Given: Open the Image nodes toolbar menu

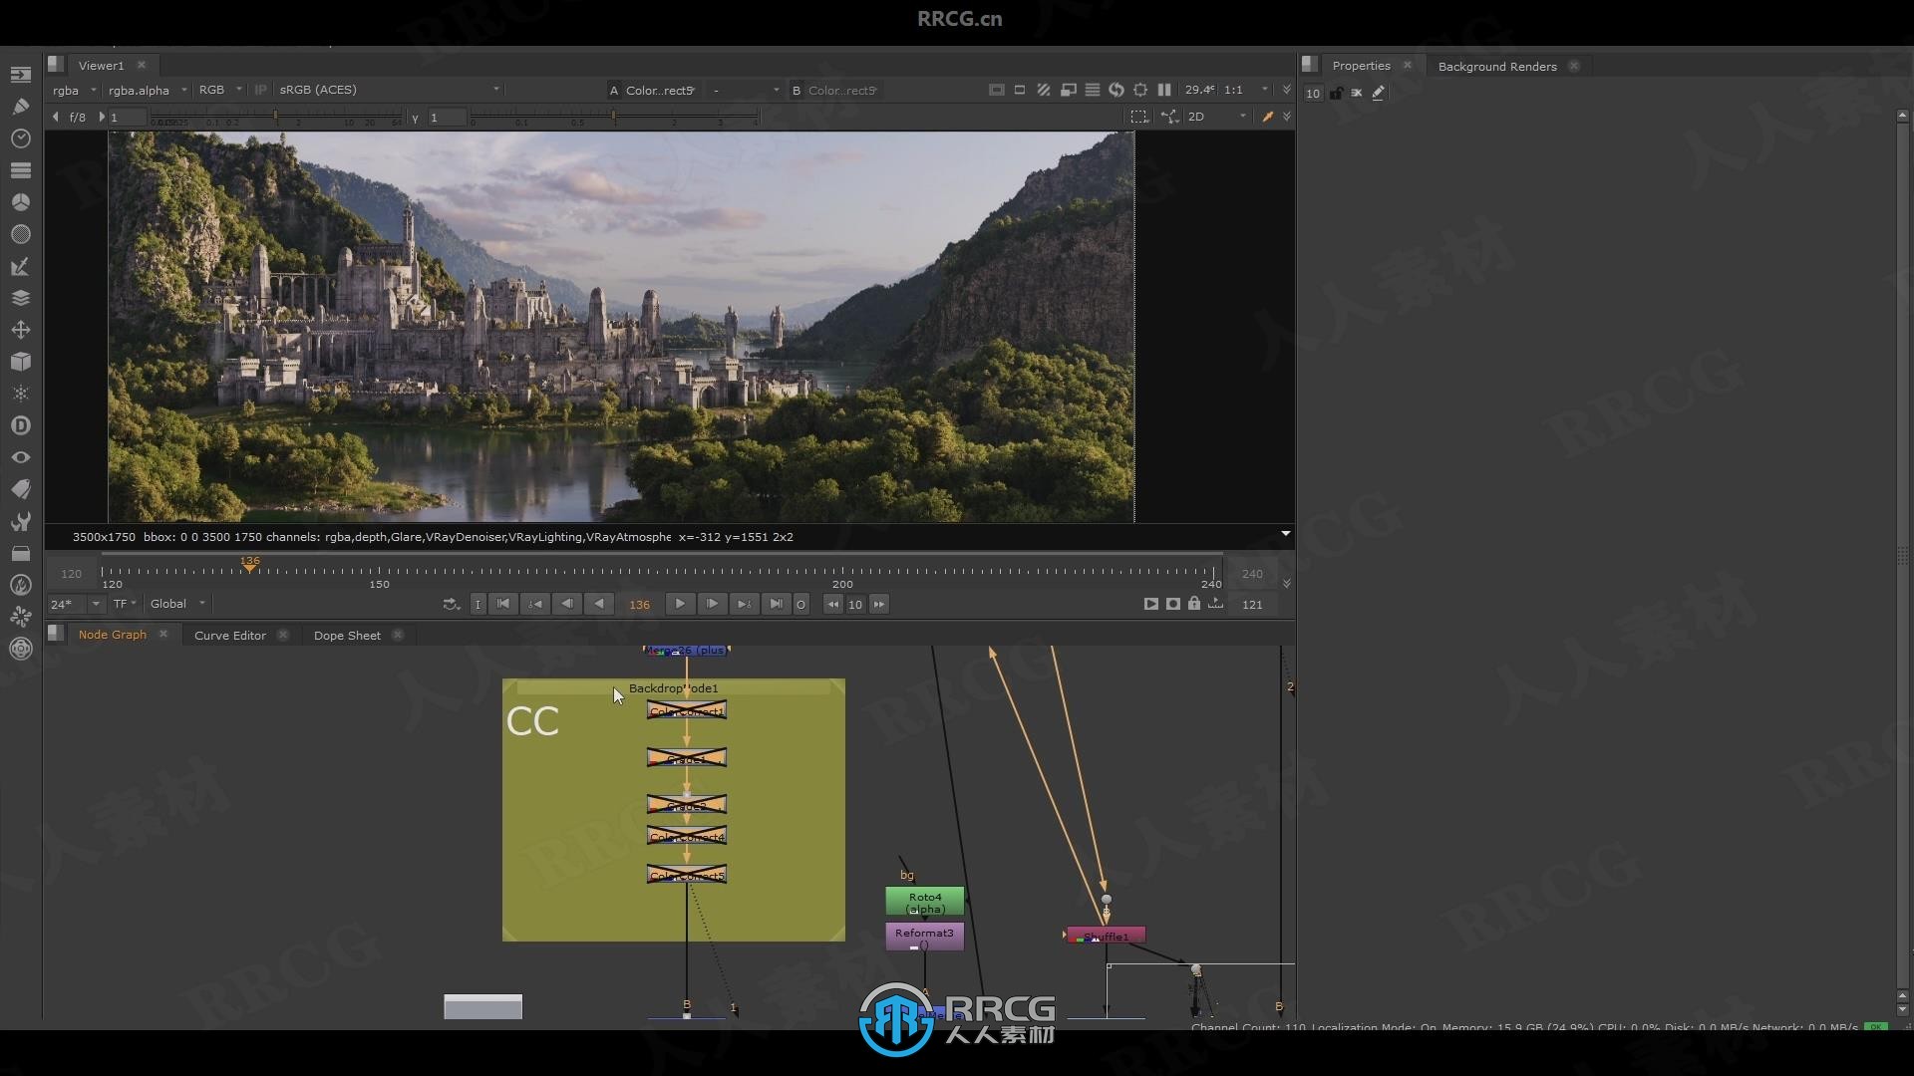Looking at the screenshot, I should (x=20, y=74).
